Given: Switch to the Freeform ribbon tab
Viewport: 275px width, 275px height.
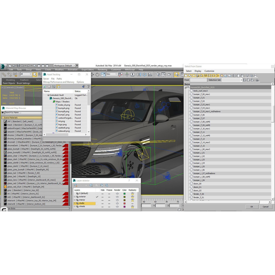Looking at the screenshot, I should point(24,80).
